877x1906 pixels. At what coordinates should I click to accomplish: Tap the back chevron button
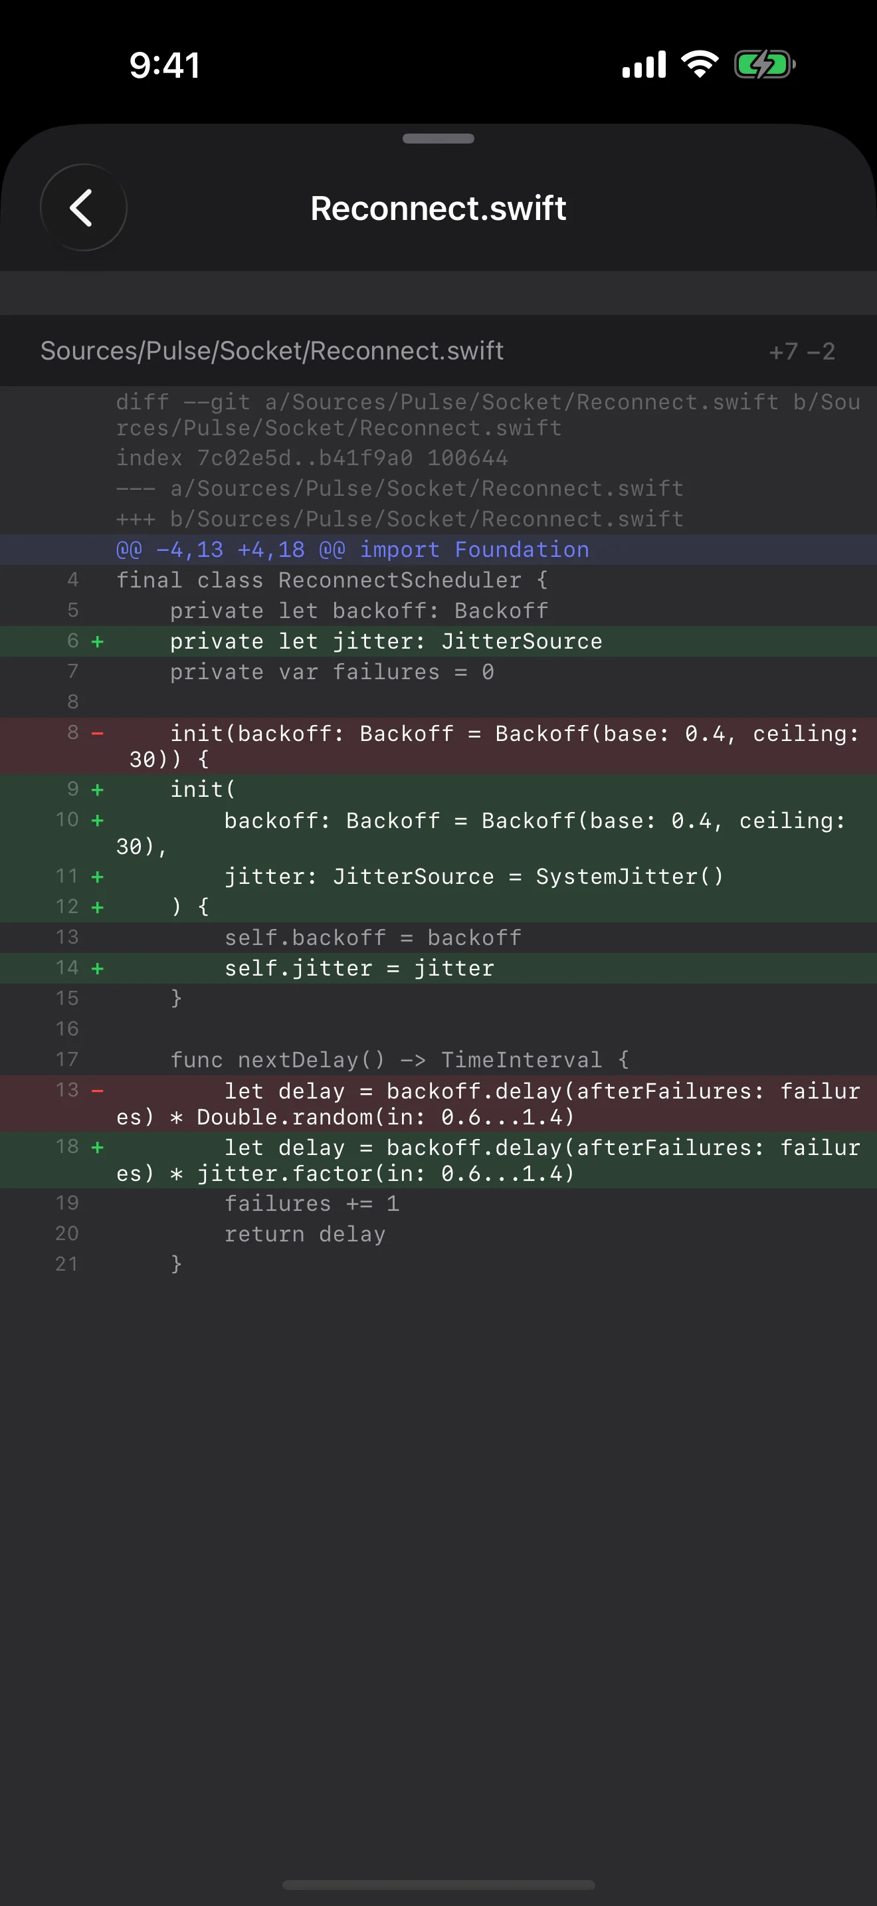[x=83, y=207]
